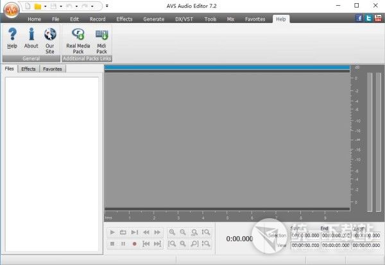This screenshot has width=385, height=265.
Task: Zoom to selection left edge icon
Action: 172,244
